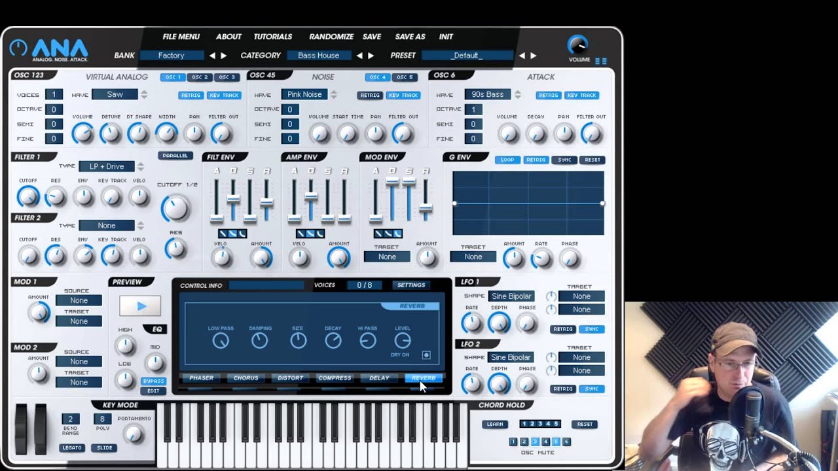838x471 pixels.
Task: Open the MOD 1 Source dropdown
Action: tap(79, 300)
